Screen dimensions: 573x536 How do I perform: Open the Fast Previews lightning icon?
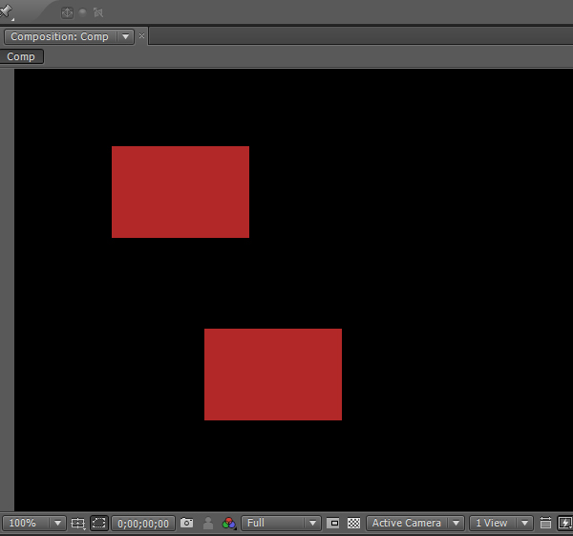tap(564, 523)
